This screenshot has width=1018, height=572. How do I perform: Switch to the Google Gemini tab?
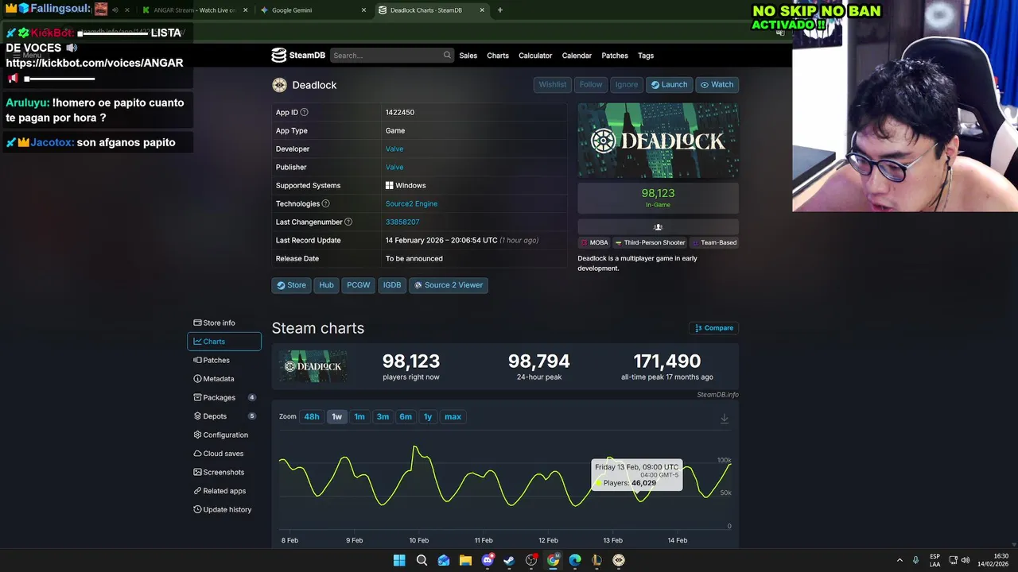tap(313, 10)
